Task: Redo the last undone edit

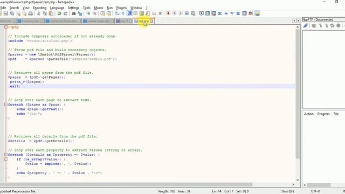Action: [65, 13]
